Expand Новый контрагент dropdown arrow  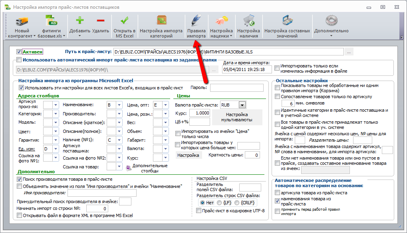point(34,36)
